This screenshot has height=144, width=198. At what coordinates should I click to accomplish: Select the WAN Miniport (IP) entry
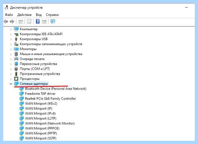click(39, 109)
